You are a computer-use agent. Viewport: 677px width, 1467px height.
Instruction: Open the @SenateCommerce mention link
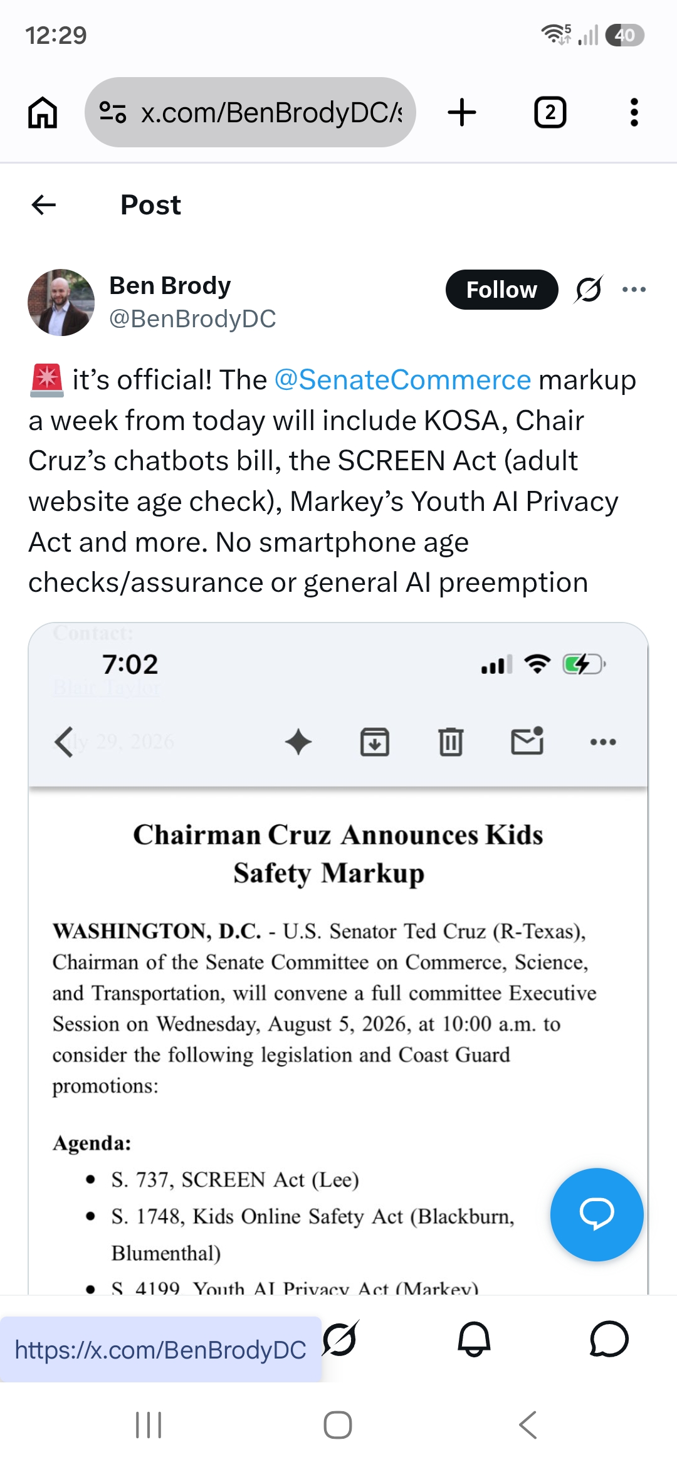402,380
